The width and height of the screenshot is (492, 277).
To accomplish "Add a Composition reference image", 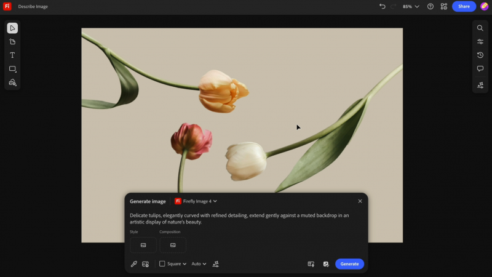I will point(173,245).
